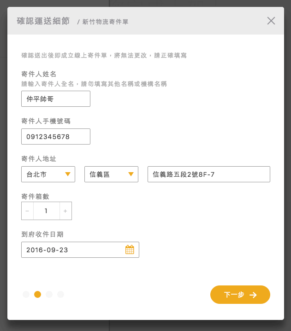Click the 新竹物流寄件單 subtitle text
Image resolution: width=291 pixels, height=331 pixels.
pos(105,22)
